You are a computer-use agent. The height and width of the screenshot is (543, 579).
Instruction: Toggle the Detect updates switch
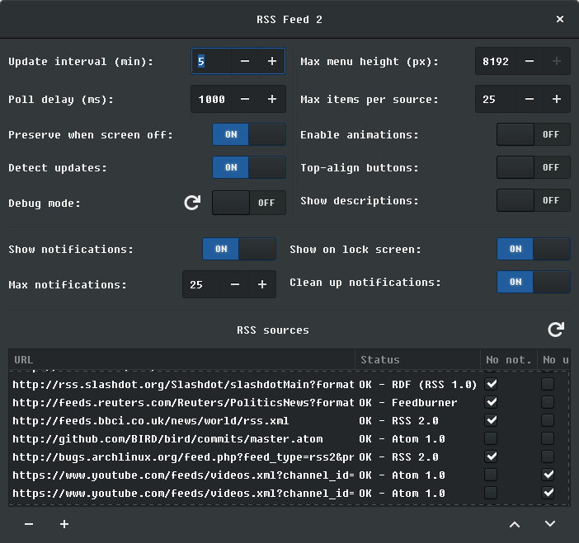pos(249,167)
